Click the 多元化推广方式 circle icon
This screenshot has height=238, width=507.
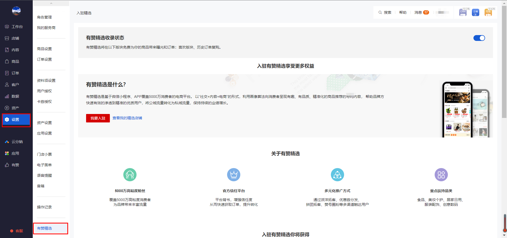pyautogui.click(x=337, y=175)
